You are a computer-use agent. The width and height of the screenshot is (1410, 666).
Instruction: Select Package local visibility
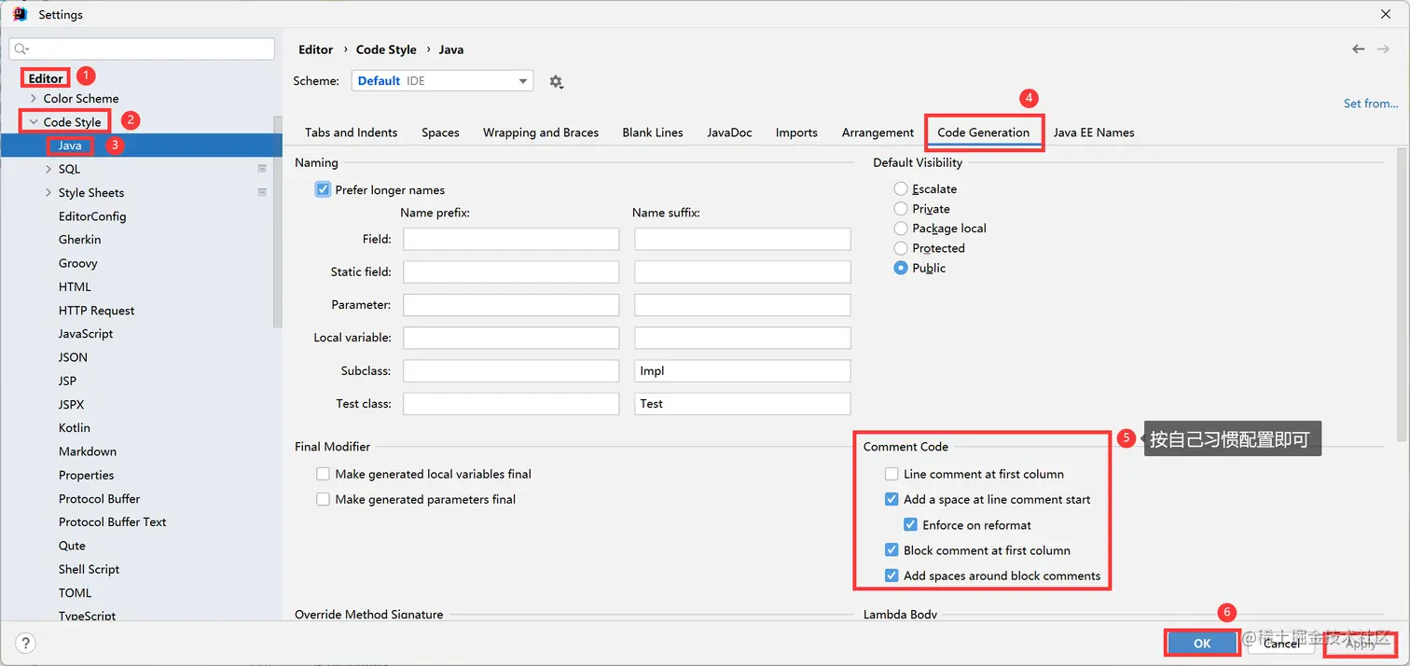(x=901, y=229)
